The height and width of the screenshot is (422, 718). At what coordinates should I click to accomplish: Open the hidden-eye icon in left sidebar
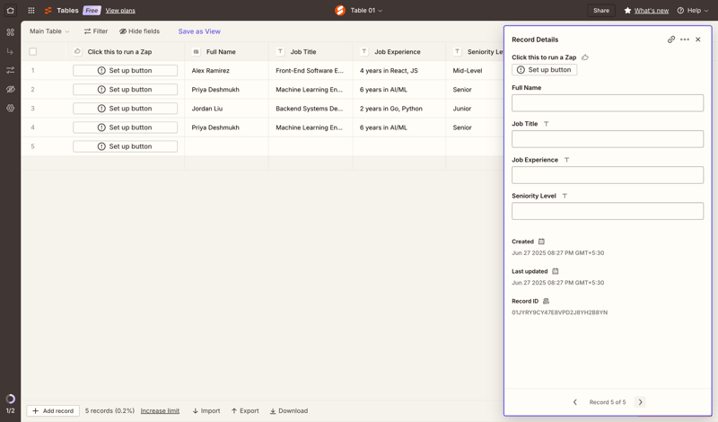click(x=10, y=90)
